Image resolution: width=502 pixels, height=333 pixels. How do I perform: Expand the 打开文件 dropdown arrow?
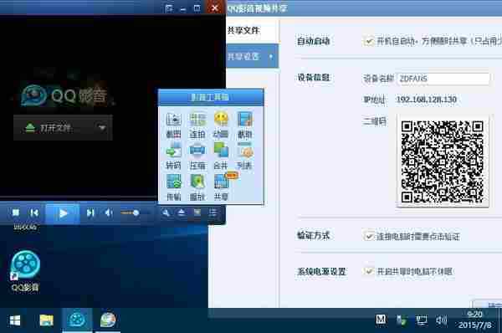tap(102, 128)
